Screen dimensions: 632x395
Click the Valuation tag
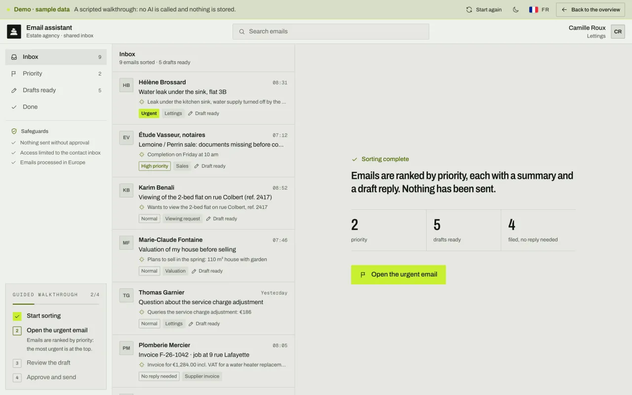175,271
